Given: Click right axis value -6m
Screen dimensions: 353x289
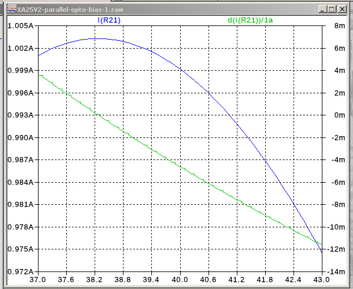Looking at the screenshot, I should [x=338, y=182].
